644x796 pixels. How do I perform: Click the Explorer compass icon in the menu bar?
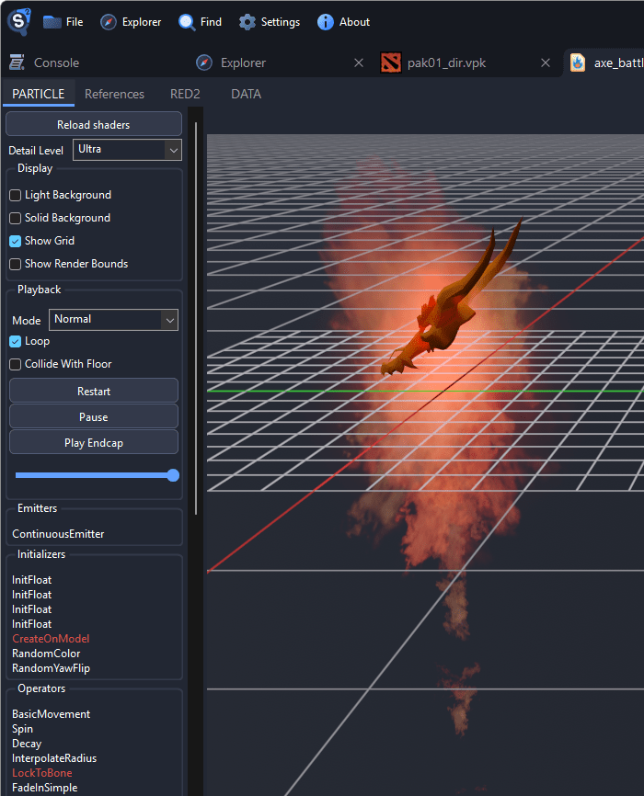109,22
